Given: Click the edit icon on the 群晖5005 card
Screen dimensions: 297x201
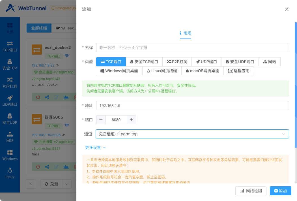Looking at the screenshot, I should [56, 167].
